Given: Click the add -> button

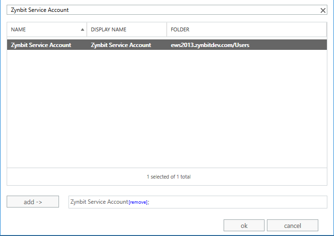Looking at the screenshot, I should pyautogui.click(x=33, y=201).
